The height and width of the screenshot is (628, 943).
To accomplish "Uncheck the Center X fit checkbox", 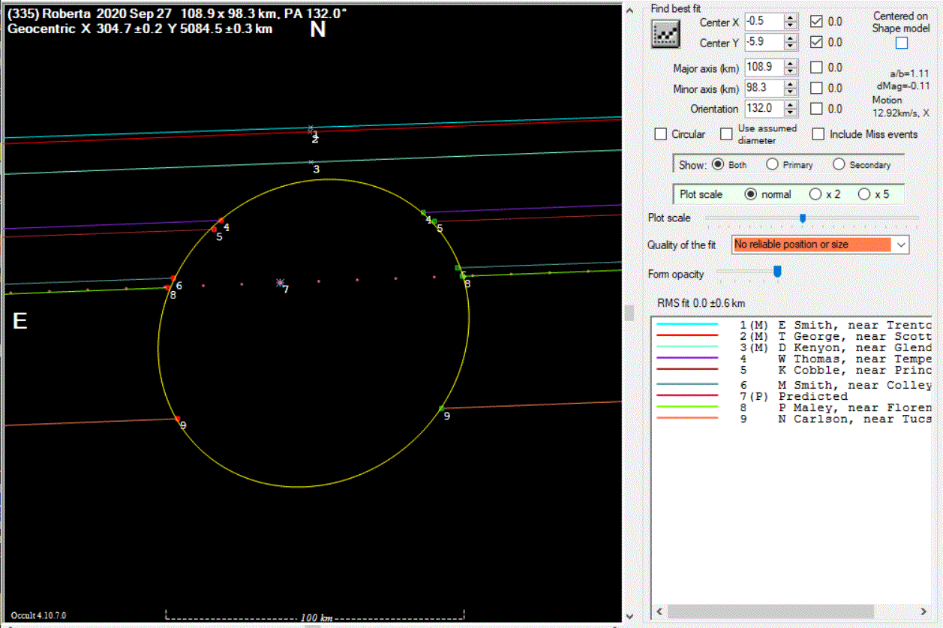I will [x=816, y=22].
